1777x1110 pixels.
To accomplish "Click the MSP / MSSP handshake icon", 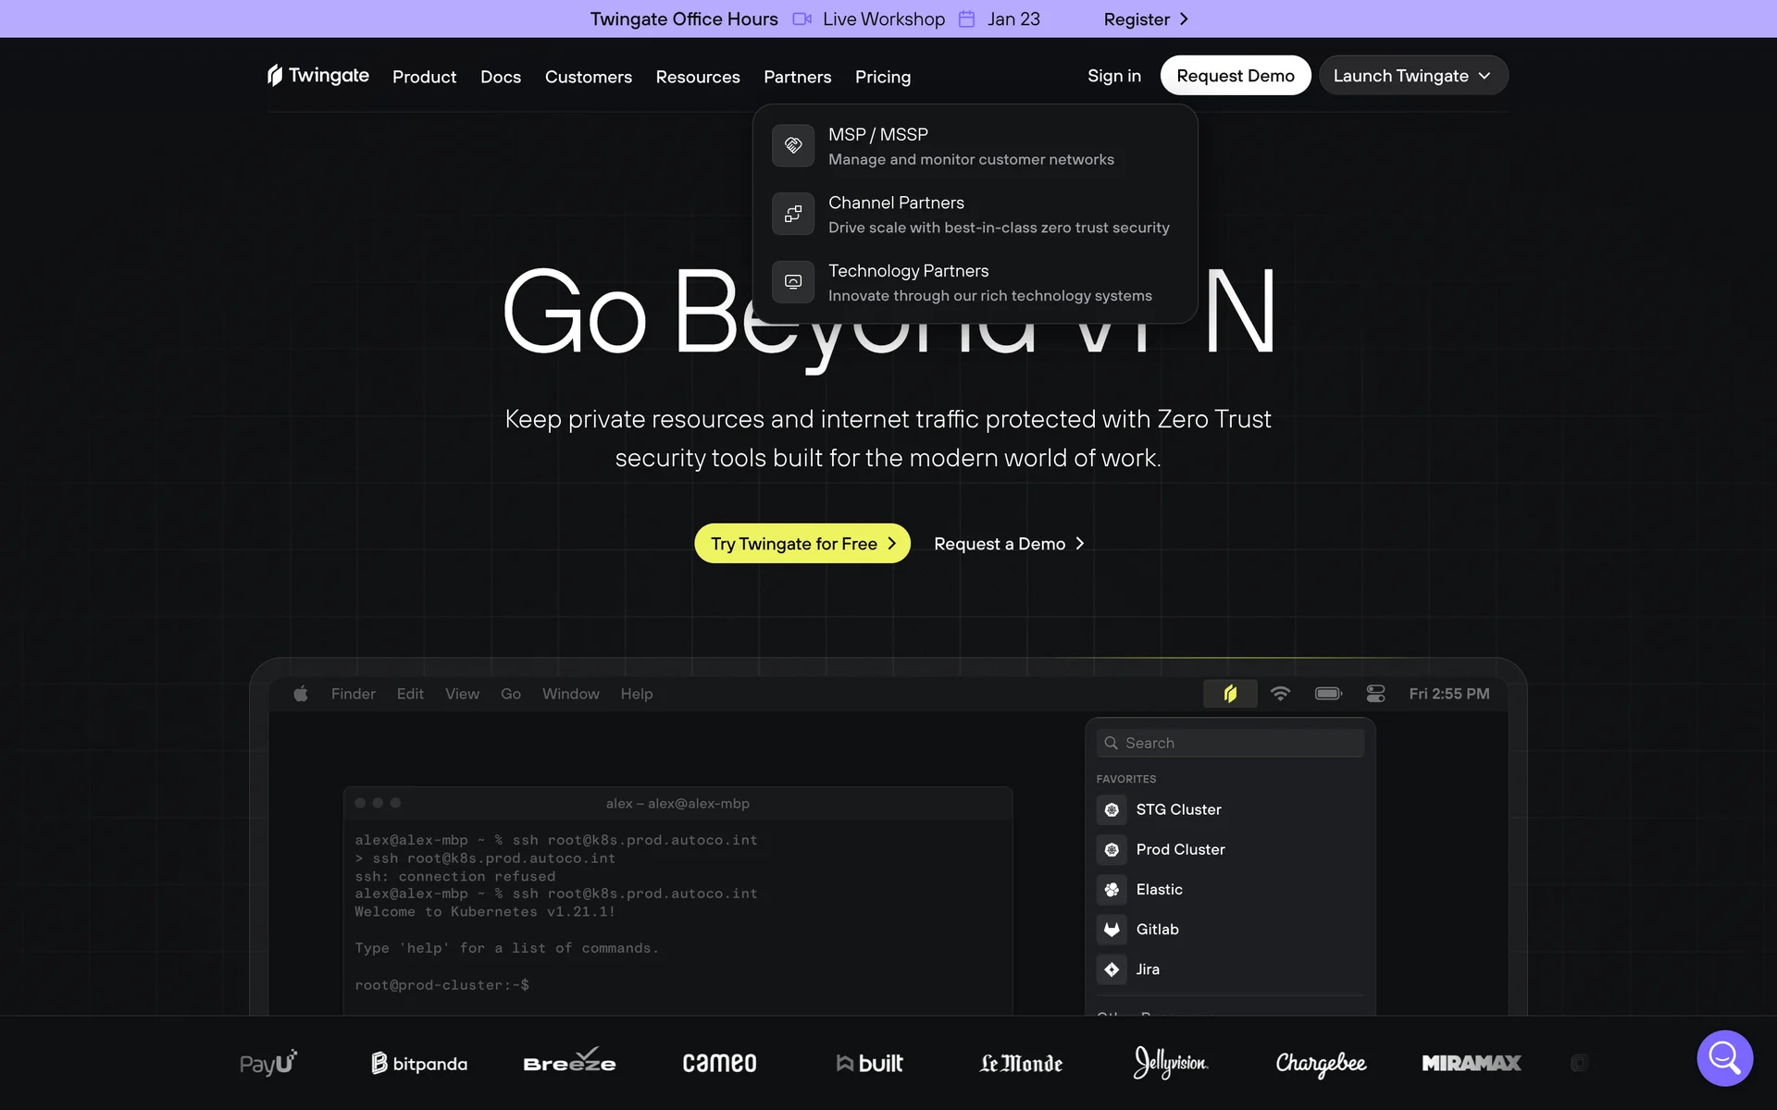I will point(793,145).
